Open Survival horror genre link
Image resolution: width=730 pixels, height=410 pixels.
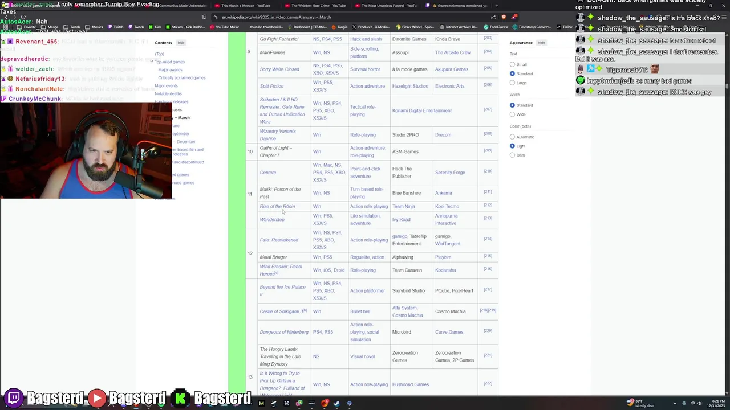click(365, 69)
